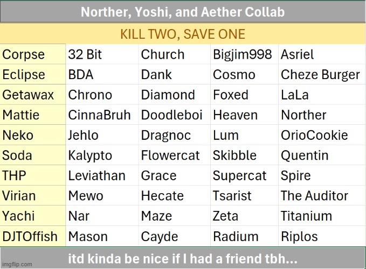366x269 pixels.
Task: Click the Leviathan cell
Action: 102,175
